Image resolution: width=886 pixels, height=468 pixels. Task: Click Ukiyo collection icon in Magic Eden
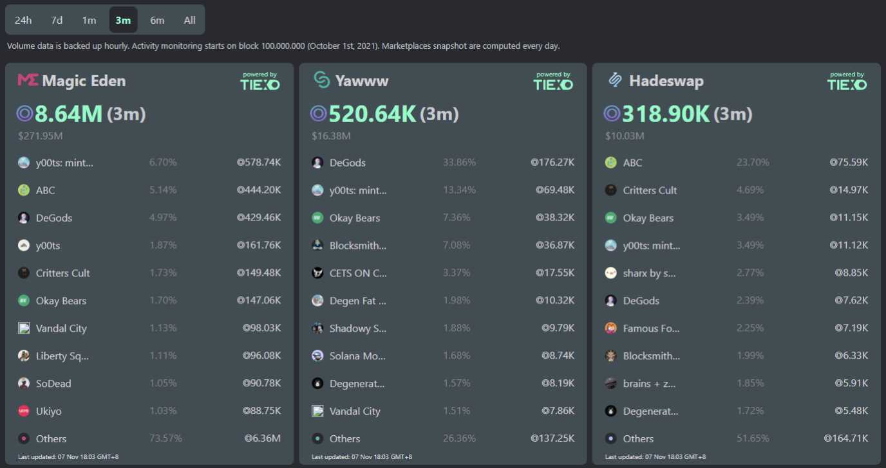[24, 411]
